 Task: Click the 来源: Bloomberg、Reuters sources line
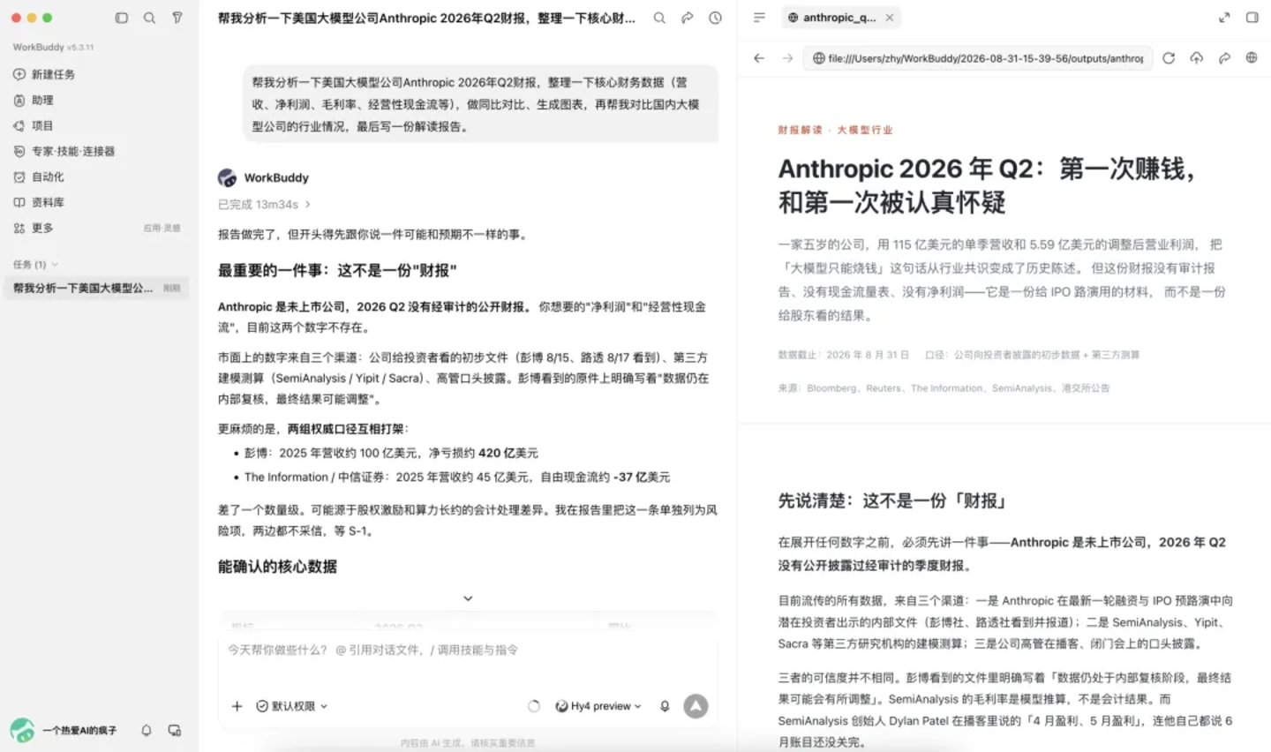pos(944,388)
